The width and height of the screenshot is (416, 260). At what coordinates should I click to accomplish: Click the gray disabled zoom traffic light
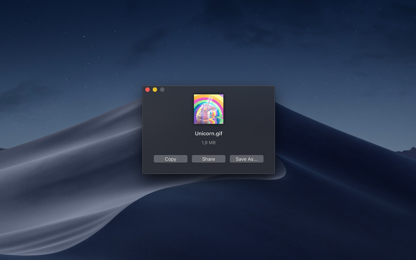[162, 90]
